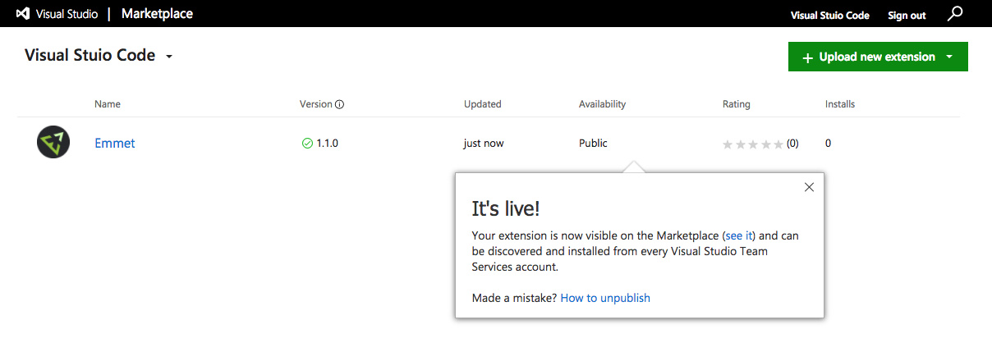Click the 1.1.0 version value

(x=328, y=143)
